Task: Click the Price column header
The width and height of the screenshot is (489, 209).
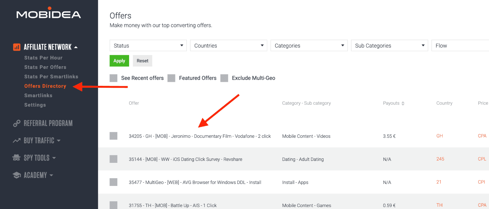Action: (483, 103)
